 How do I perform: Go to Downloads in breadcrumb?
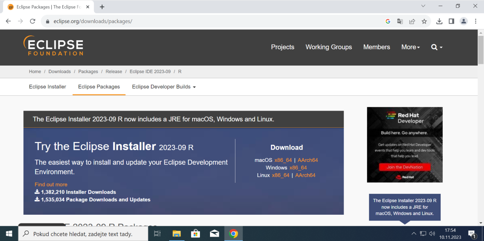[60, 71]
